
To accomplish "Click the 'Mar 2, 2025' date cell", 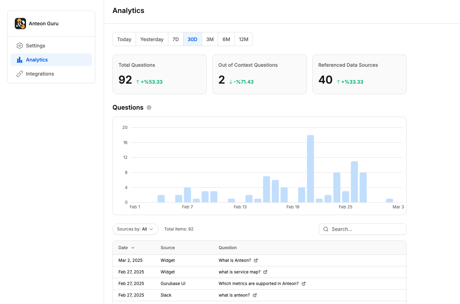I will (x=131, y=260).
